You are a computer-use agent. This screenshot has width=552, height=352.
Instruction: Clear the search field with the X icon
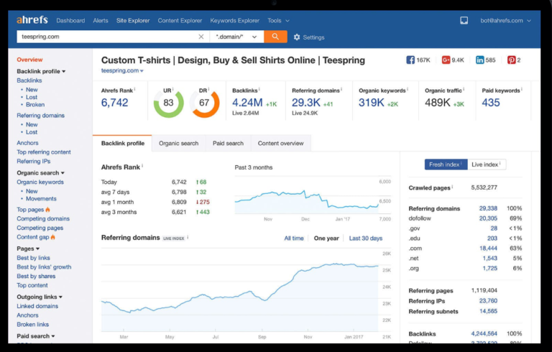point(201,37)
